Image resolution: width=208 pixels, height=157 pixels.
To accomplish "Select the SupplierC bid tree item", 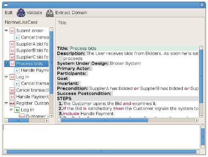I will click(x=32, y=57).
